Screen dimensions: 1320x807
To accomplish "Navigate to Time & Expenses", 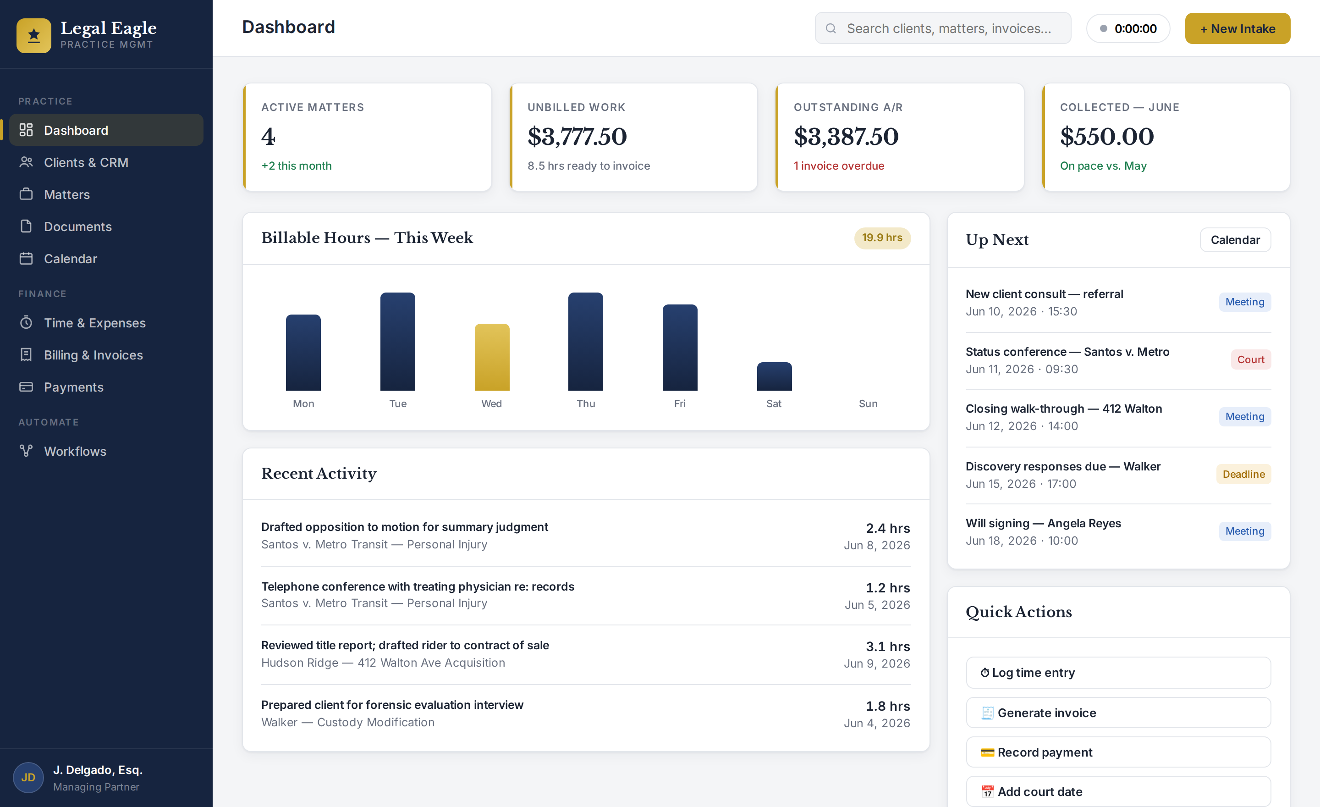I will click(x=106, y=323).
